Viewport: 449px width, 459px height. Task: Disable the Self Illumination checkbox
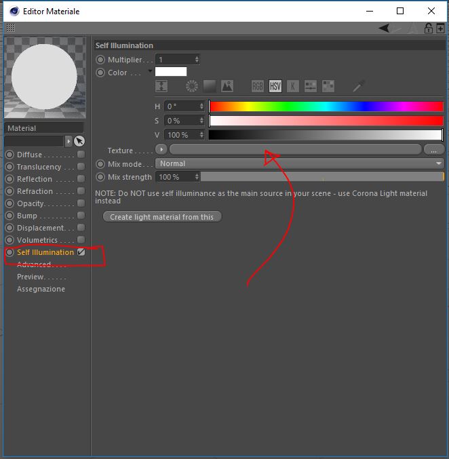(x=81, y=252)
